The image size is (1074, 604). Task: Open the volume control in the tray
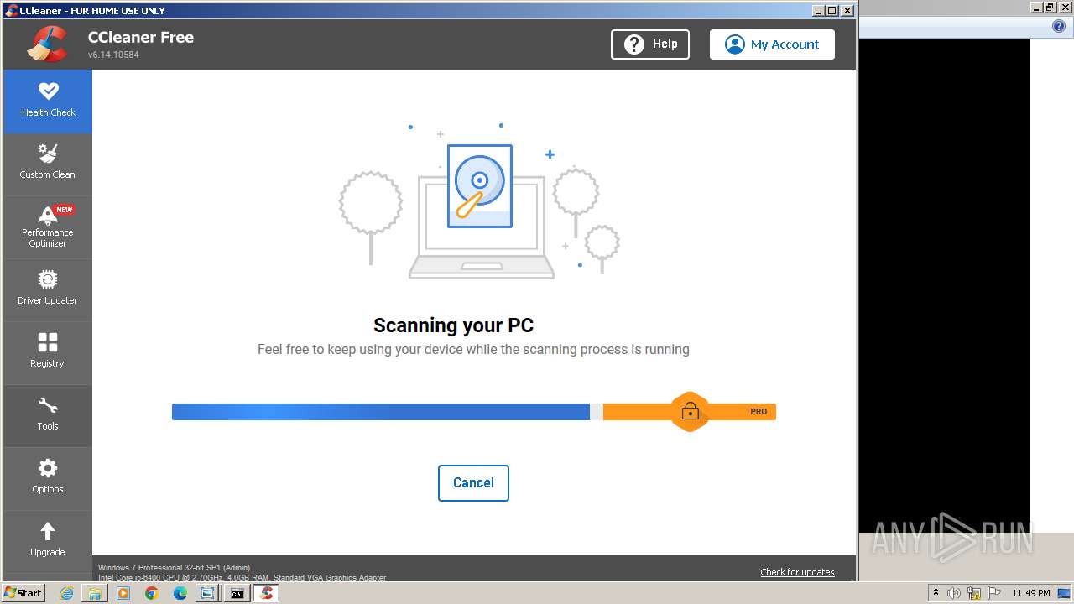click(954, 593)
